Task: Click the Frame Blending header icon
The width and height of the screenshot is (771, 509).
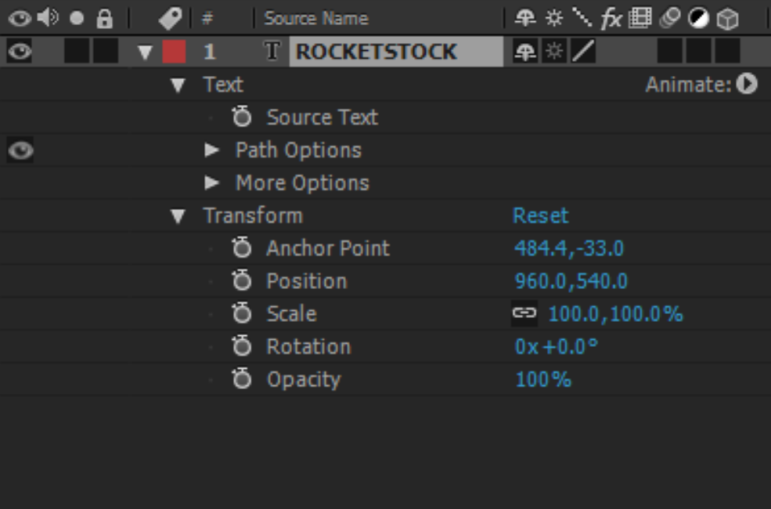Action: 639,19
